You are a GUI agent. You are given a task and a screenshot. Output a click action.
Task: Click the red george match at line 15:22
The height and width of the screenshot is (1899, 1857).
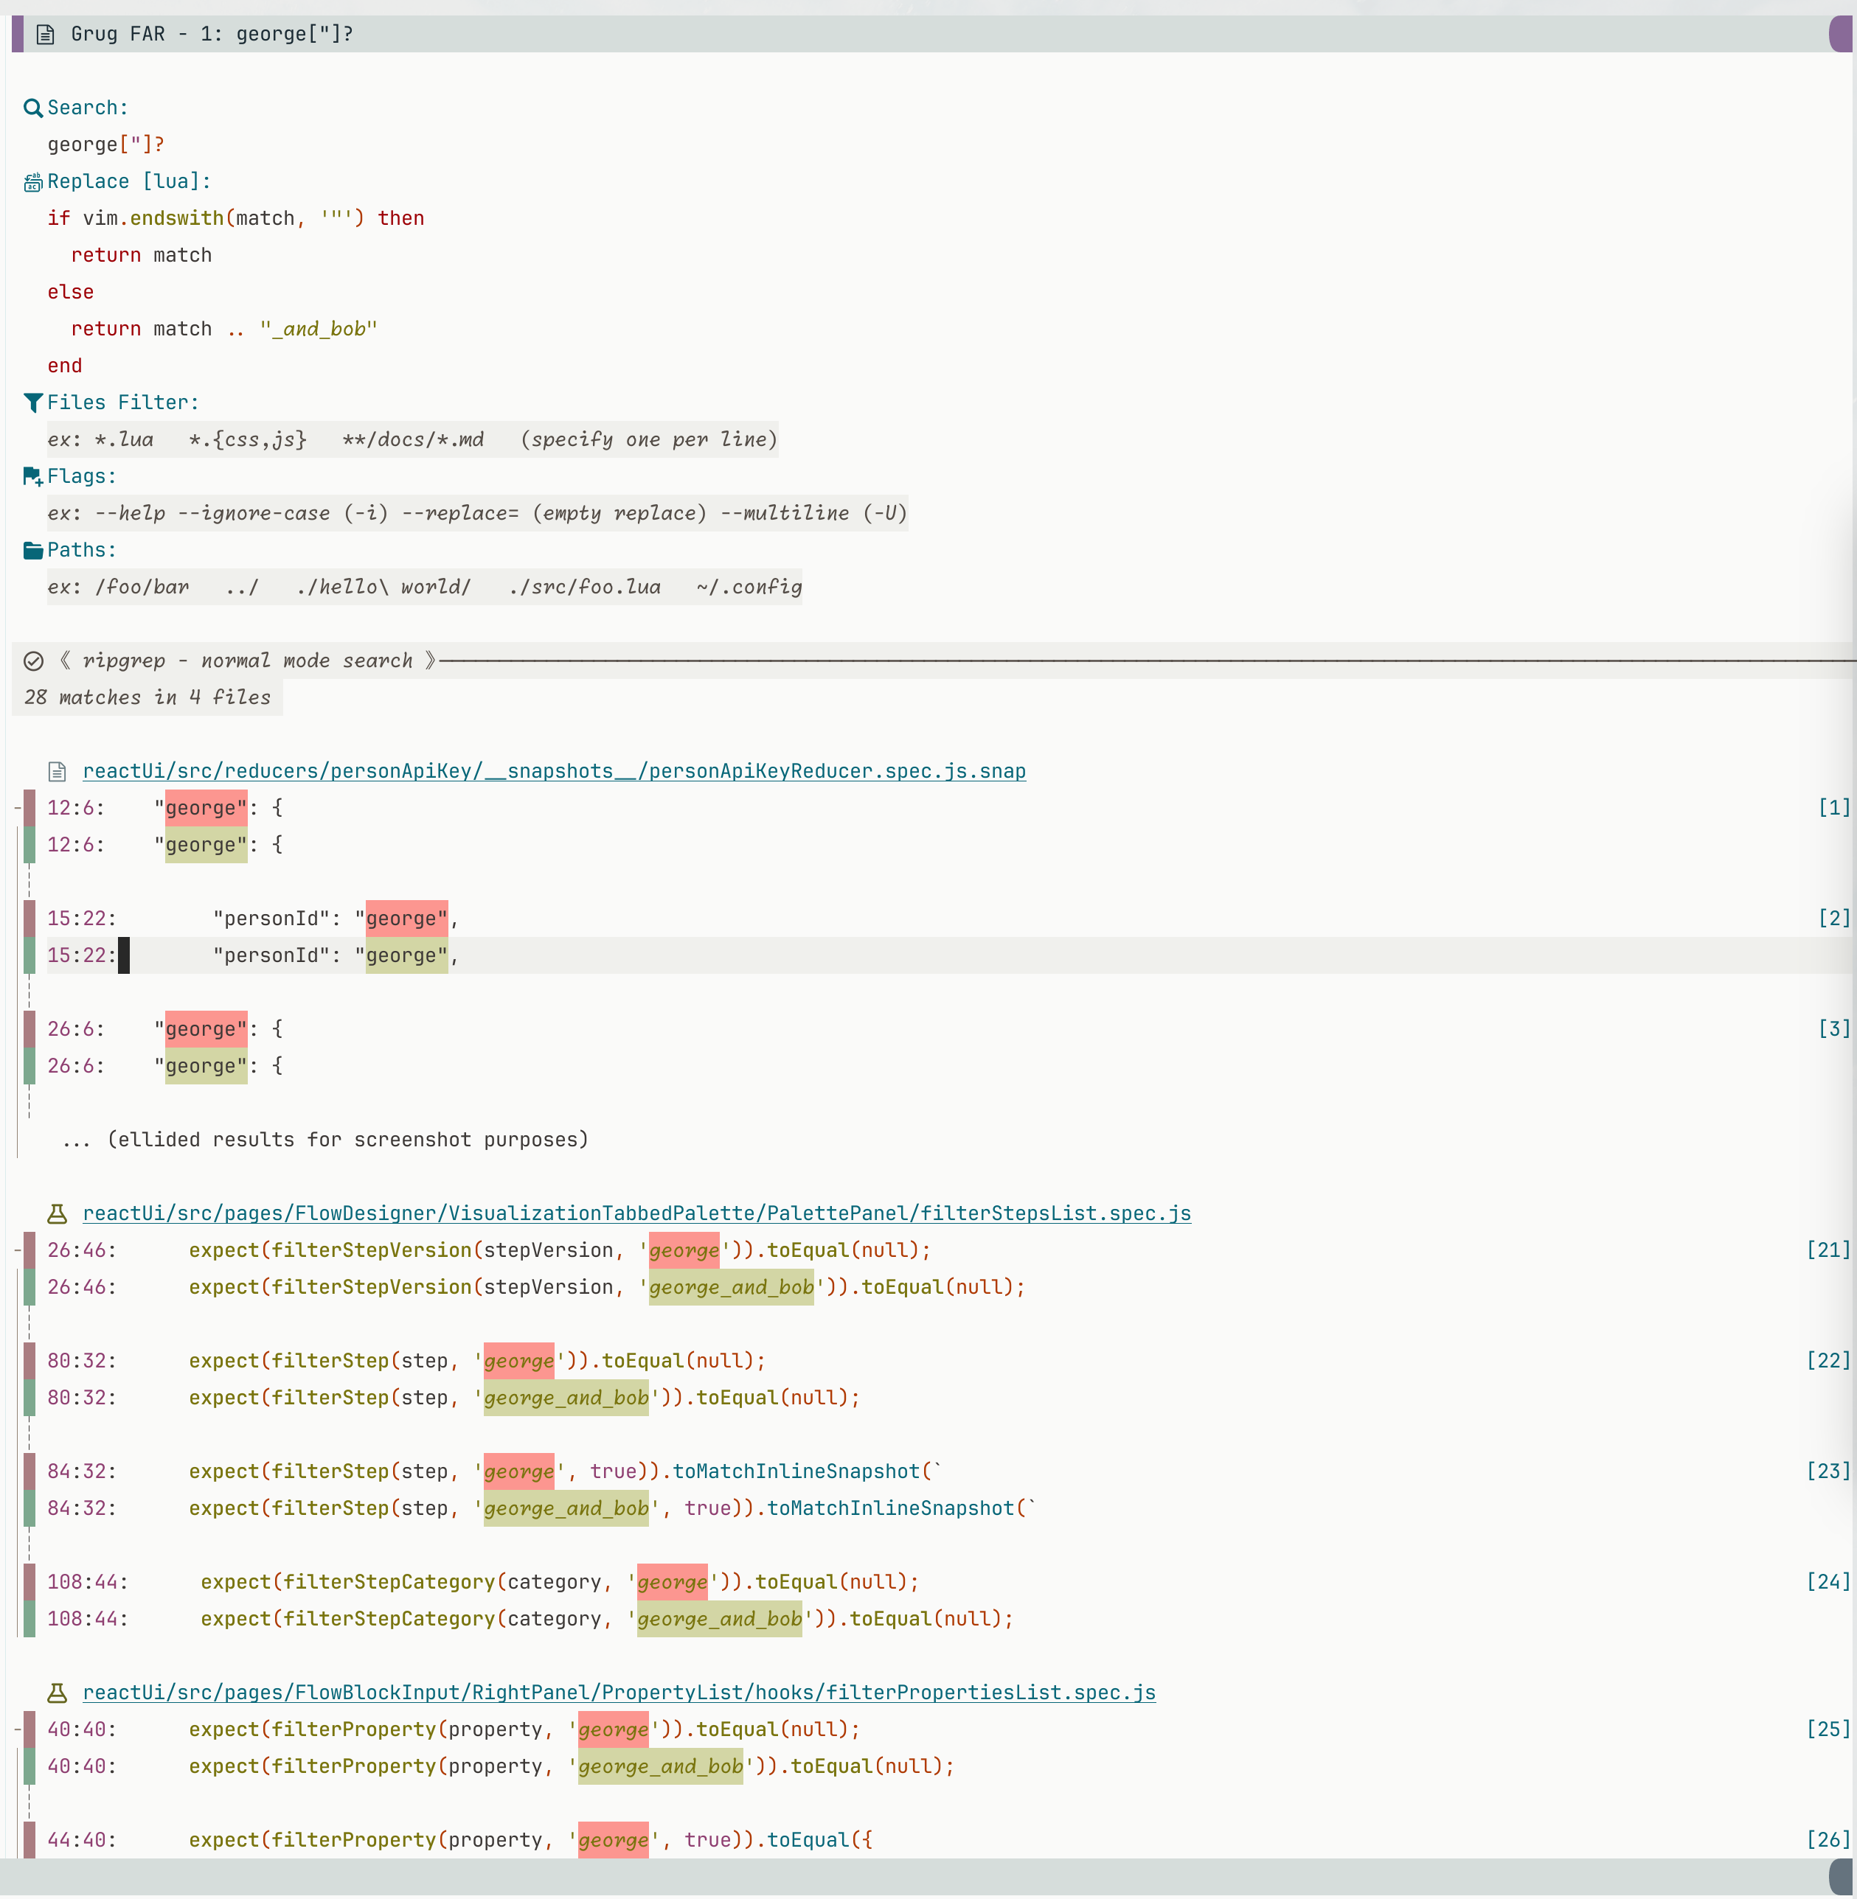click(406, 919)
